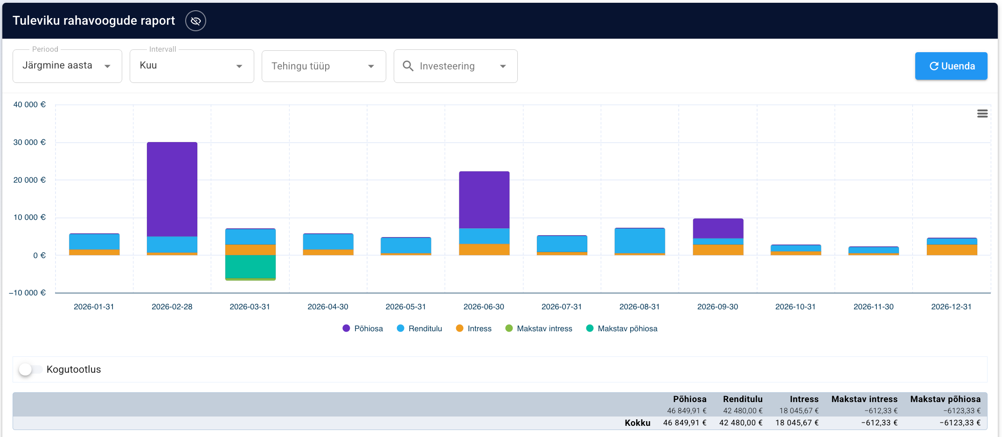Click the Makstav põhiosa column header
This screenshot has width=1002, height=437.
(x=946, y=399)
